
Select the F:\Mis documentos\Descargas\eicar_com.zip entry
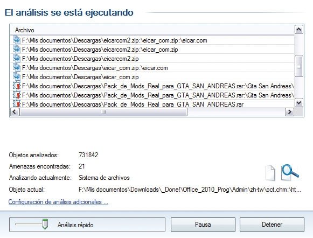(x=152, y=77)
